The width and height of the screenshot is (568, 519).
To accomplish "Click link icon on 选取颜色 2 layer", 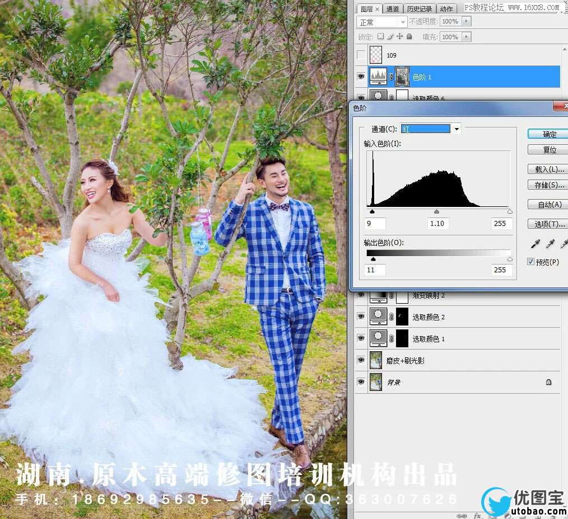I will coord(391,317).
